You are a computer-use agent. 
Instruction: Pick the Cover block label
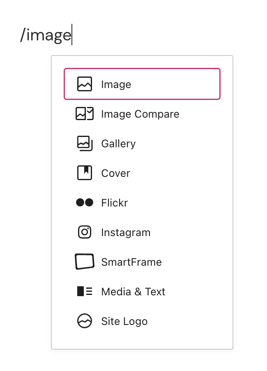(x=115, y=173)
